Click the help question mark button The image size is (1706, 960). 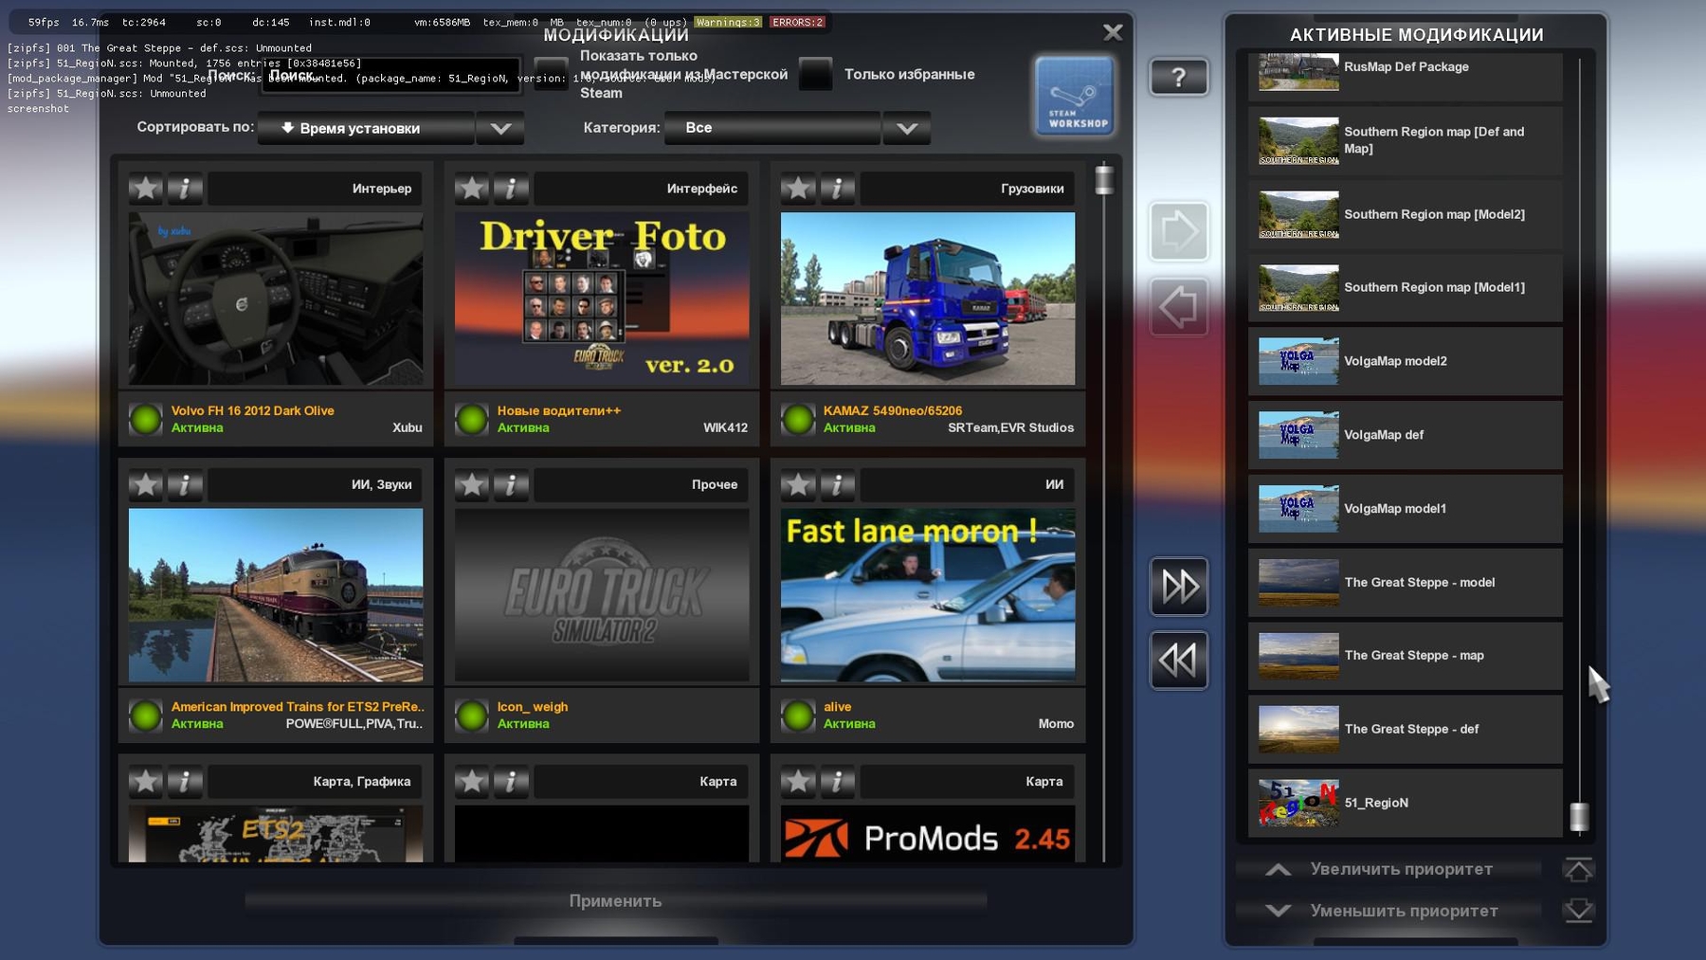click(x=1178, y=79)
